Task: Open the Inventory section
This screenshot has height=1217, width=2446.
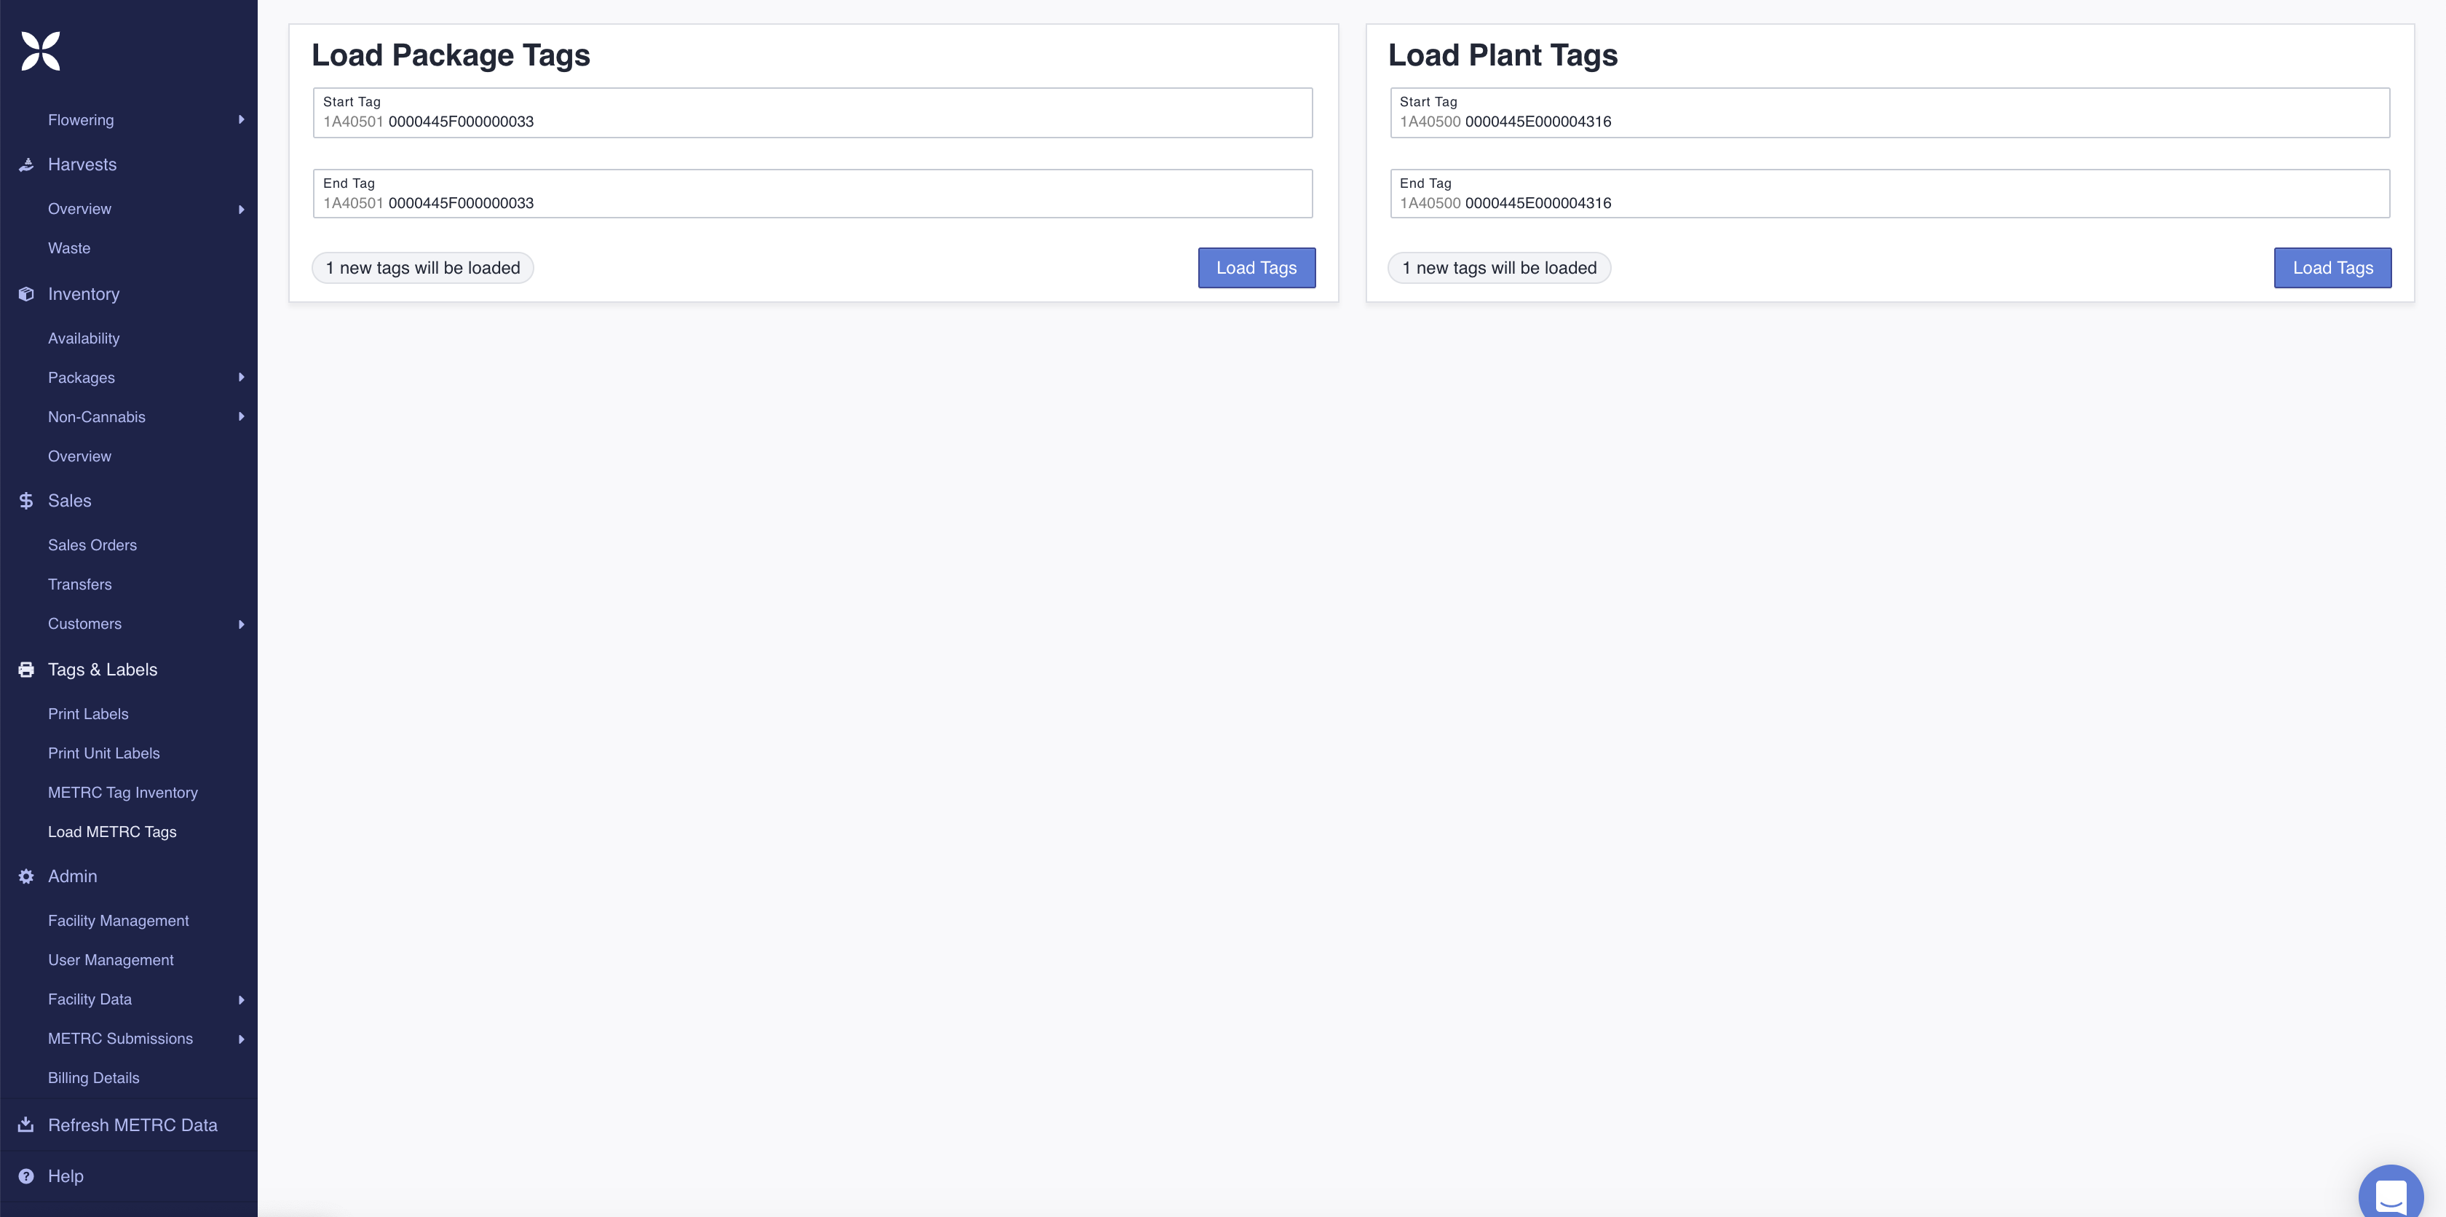Action: pos(84,294)
